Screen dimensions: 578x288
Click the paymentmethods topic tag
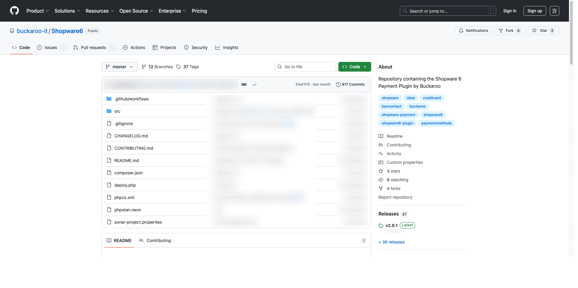pos(437,123)
